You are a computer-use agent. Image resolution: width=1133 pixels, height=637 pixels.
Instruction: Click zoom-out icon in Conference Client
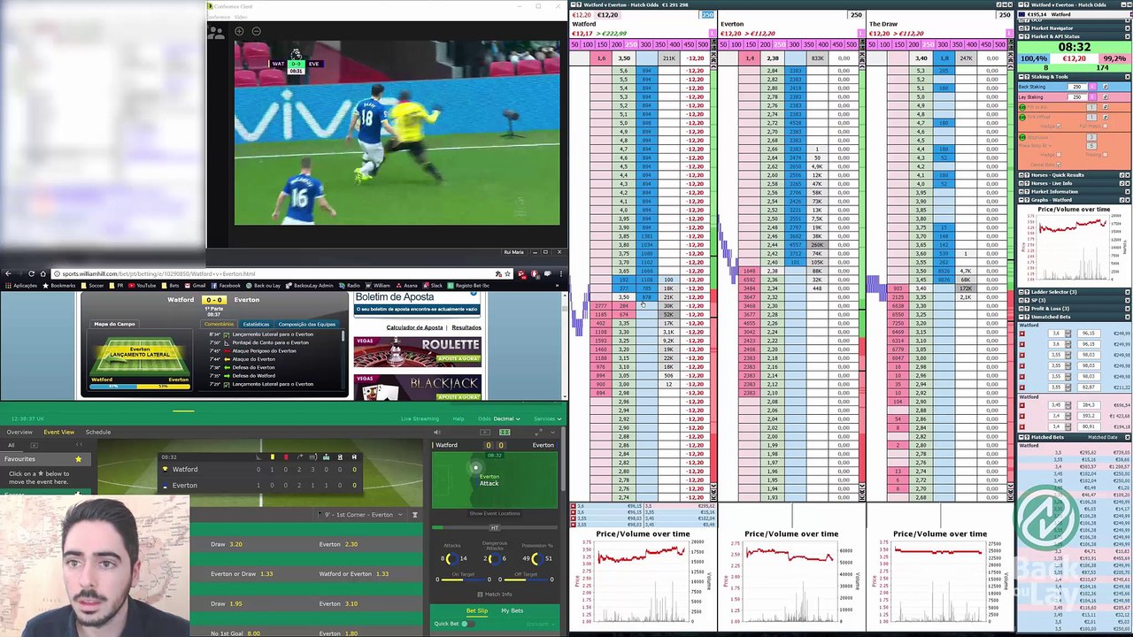coord(256,32)
